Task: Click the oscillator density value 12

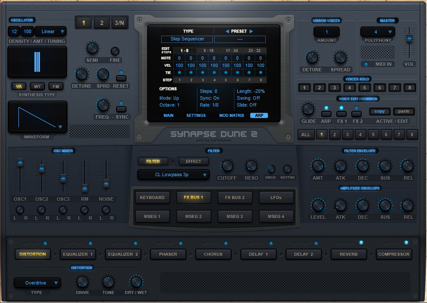Action: (x=14, y=31)
